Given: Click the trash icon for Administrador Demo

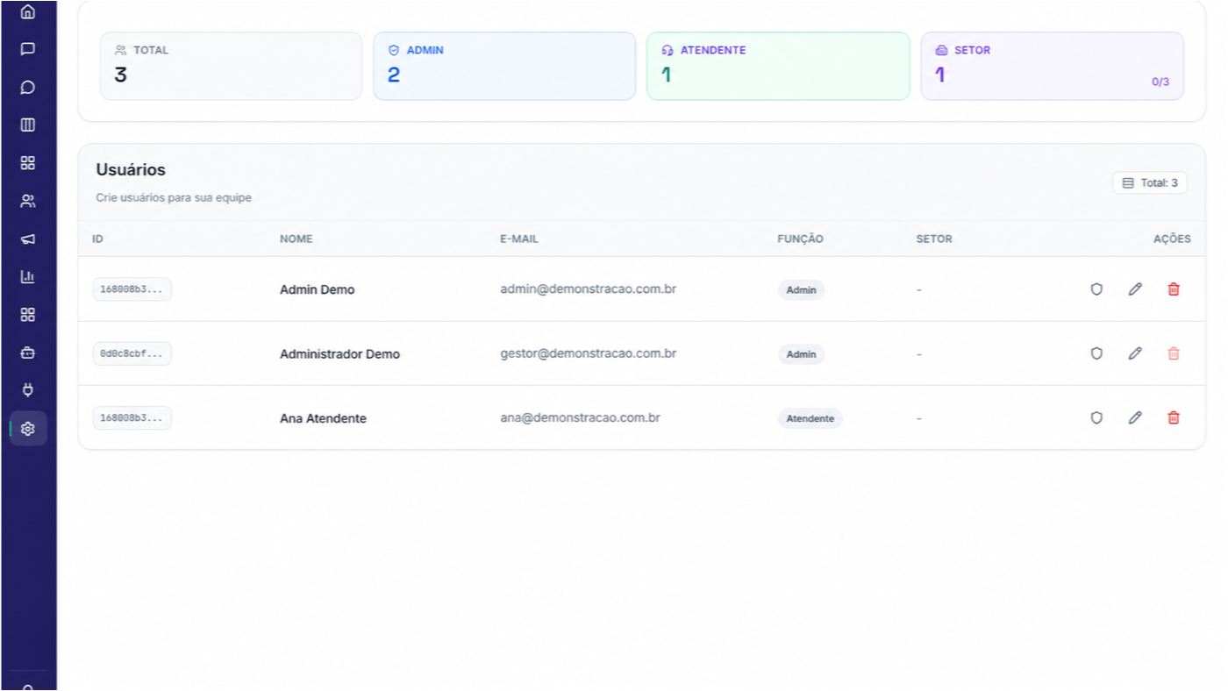Looking at the screenshot, I should point(1174,353).
